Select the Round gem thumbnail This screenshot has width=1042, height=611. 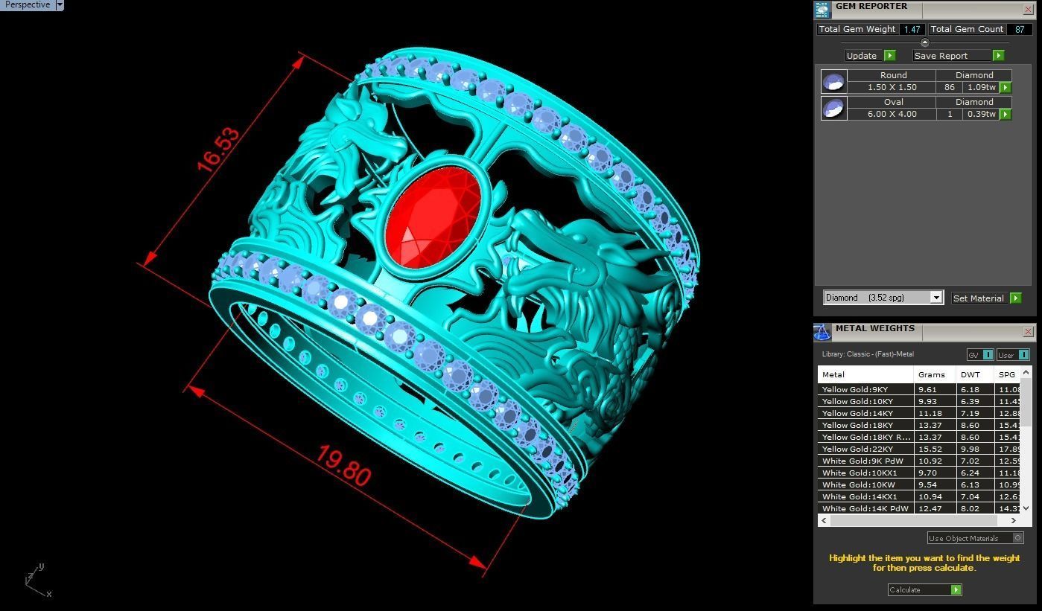[x=833, y=81]
